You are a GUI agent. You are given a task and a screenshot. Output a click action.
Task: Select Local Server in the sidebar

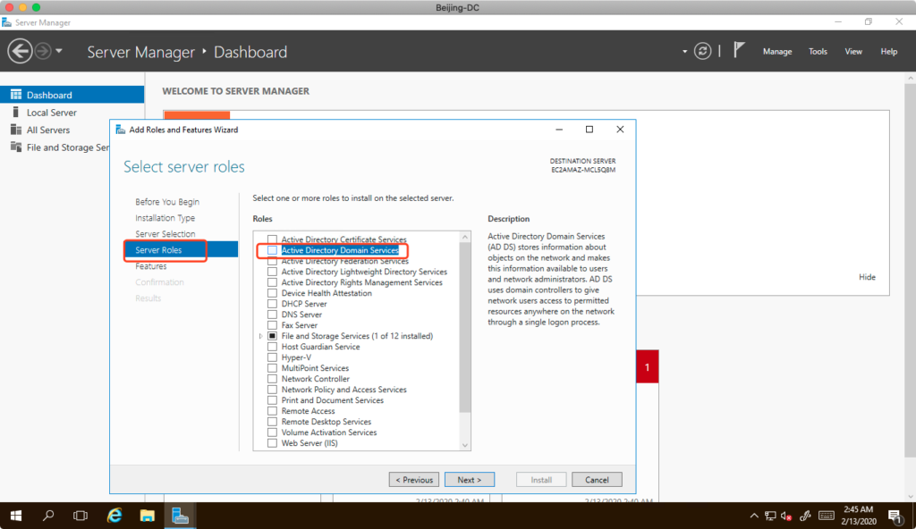coord(51,113)
